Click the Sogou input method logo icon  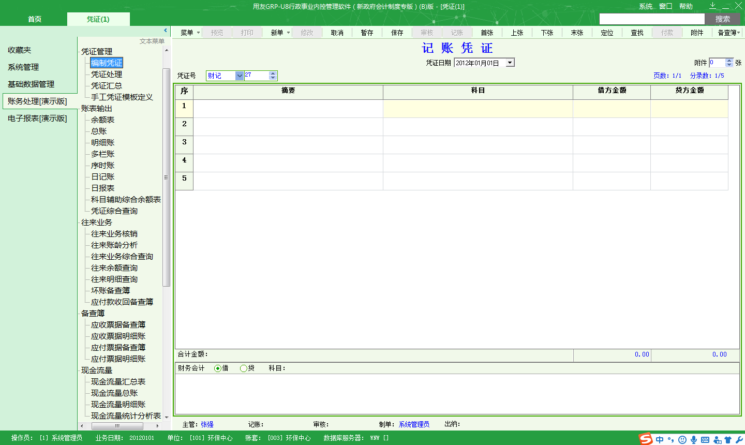click(x=646, y=439)
